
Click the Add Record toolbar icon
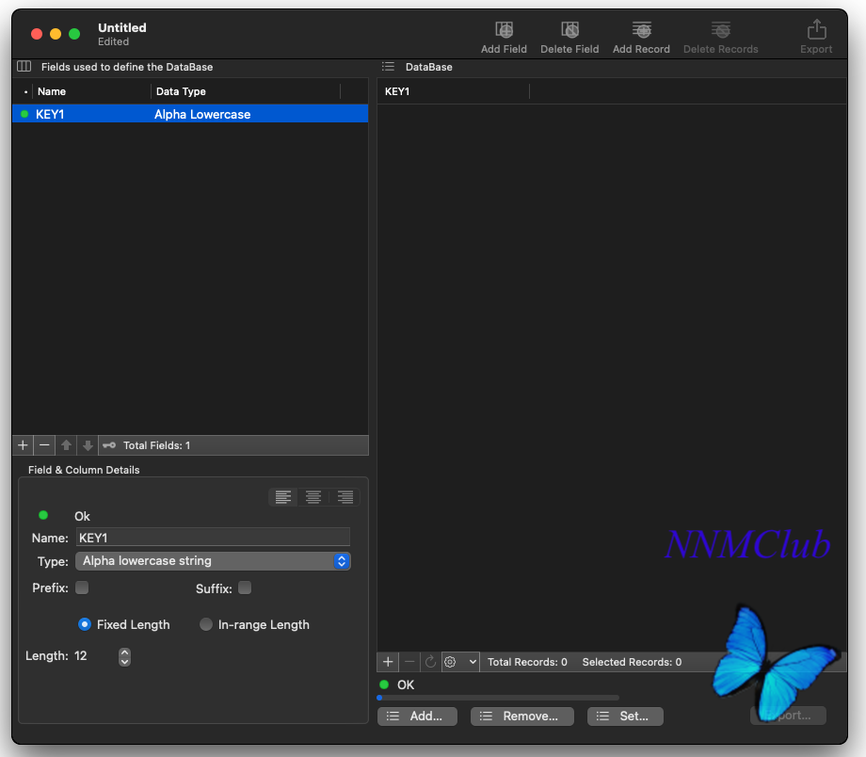tap(641, 30)
